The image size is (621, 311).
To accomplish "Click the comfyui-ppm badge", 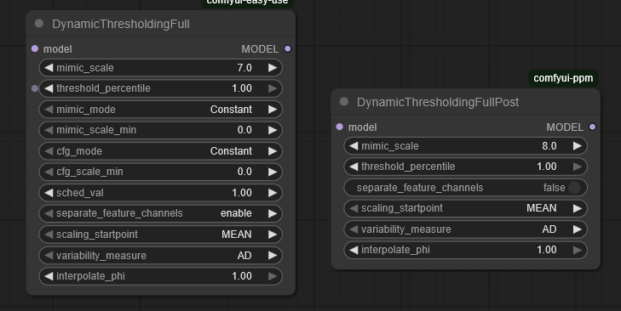I will pos(563,78).
